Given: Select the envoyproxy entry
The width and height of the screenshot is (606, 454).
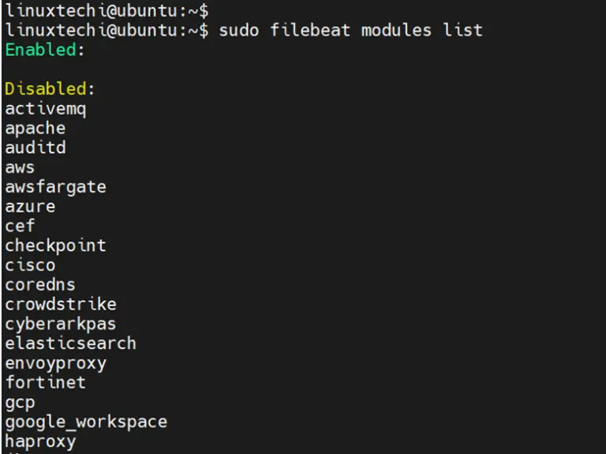Looking at the screenshot, I should (x=56, y=364).
